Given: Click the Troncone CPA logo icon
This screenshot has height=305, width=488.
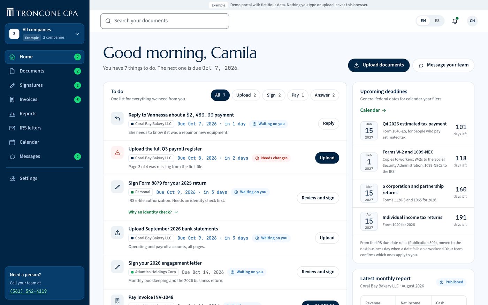Looking at the screenshot, I should tap(10, 13).
